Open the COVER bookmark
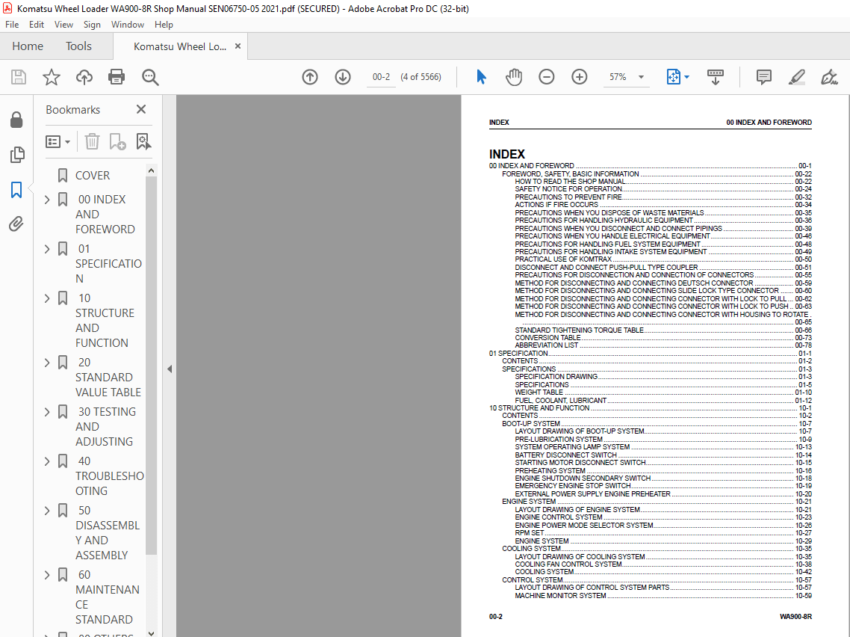This screenshot has height=637, width=850. [x=93, y=176]
